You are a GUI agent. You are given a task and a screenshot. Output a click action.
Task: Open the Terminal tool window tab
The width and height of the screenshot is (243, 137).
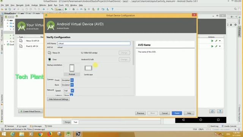(9, 126)
